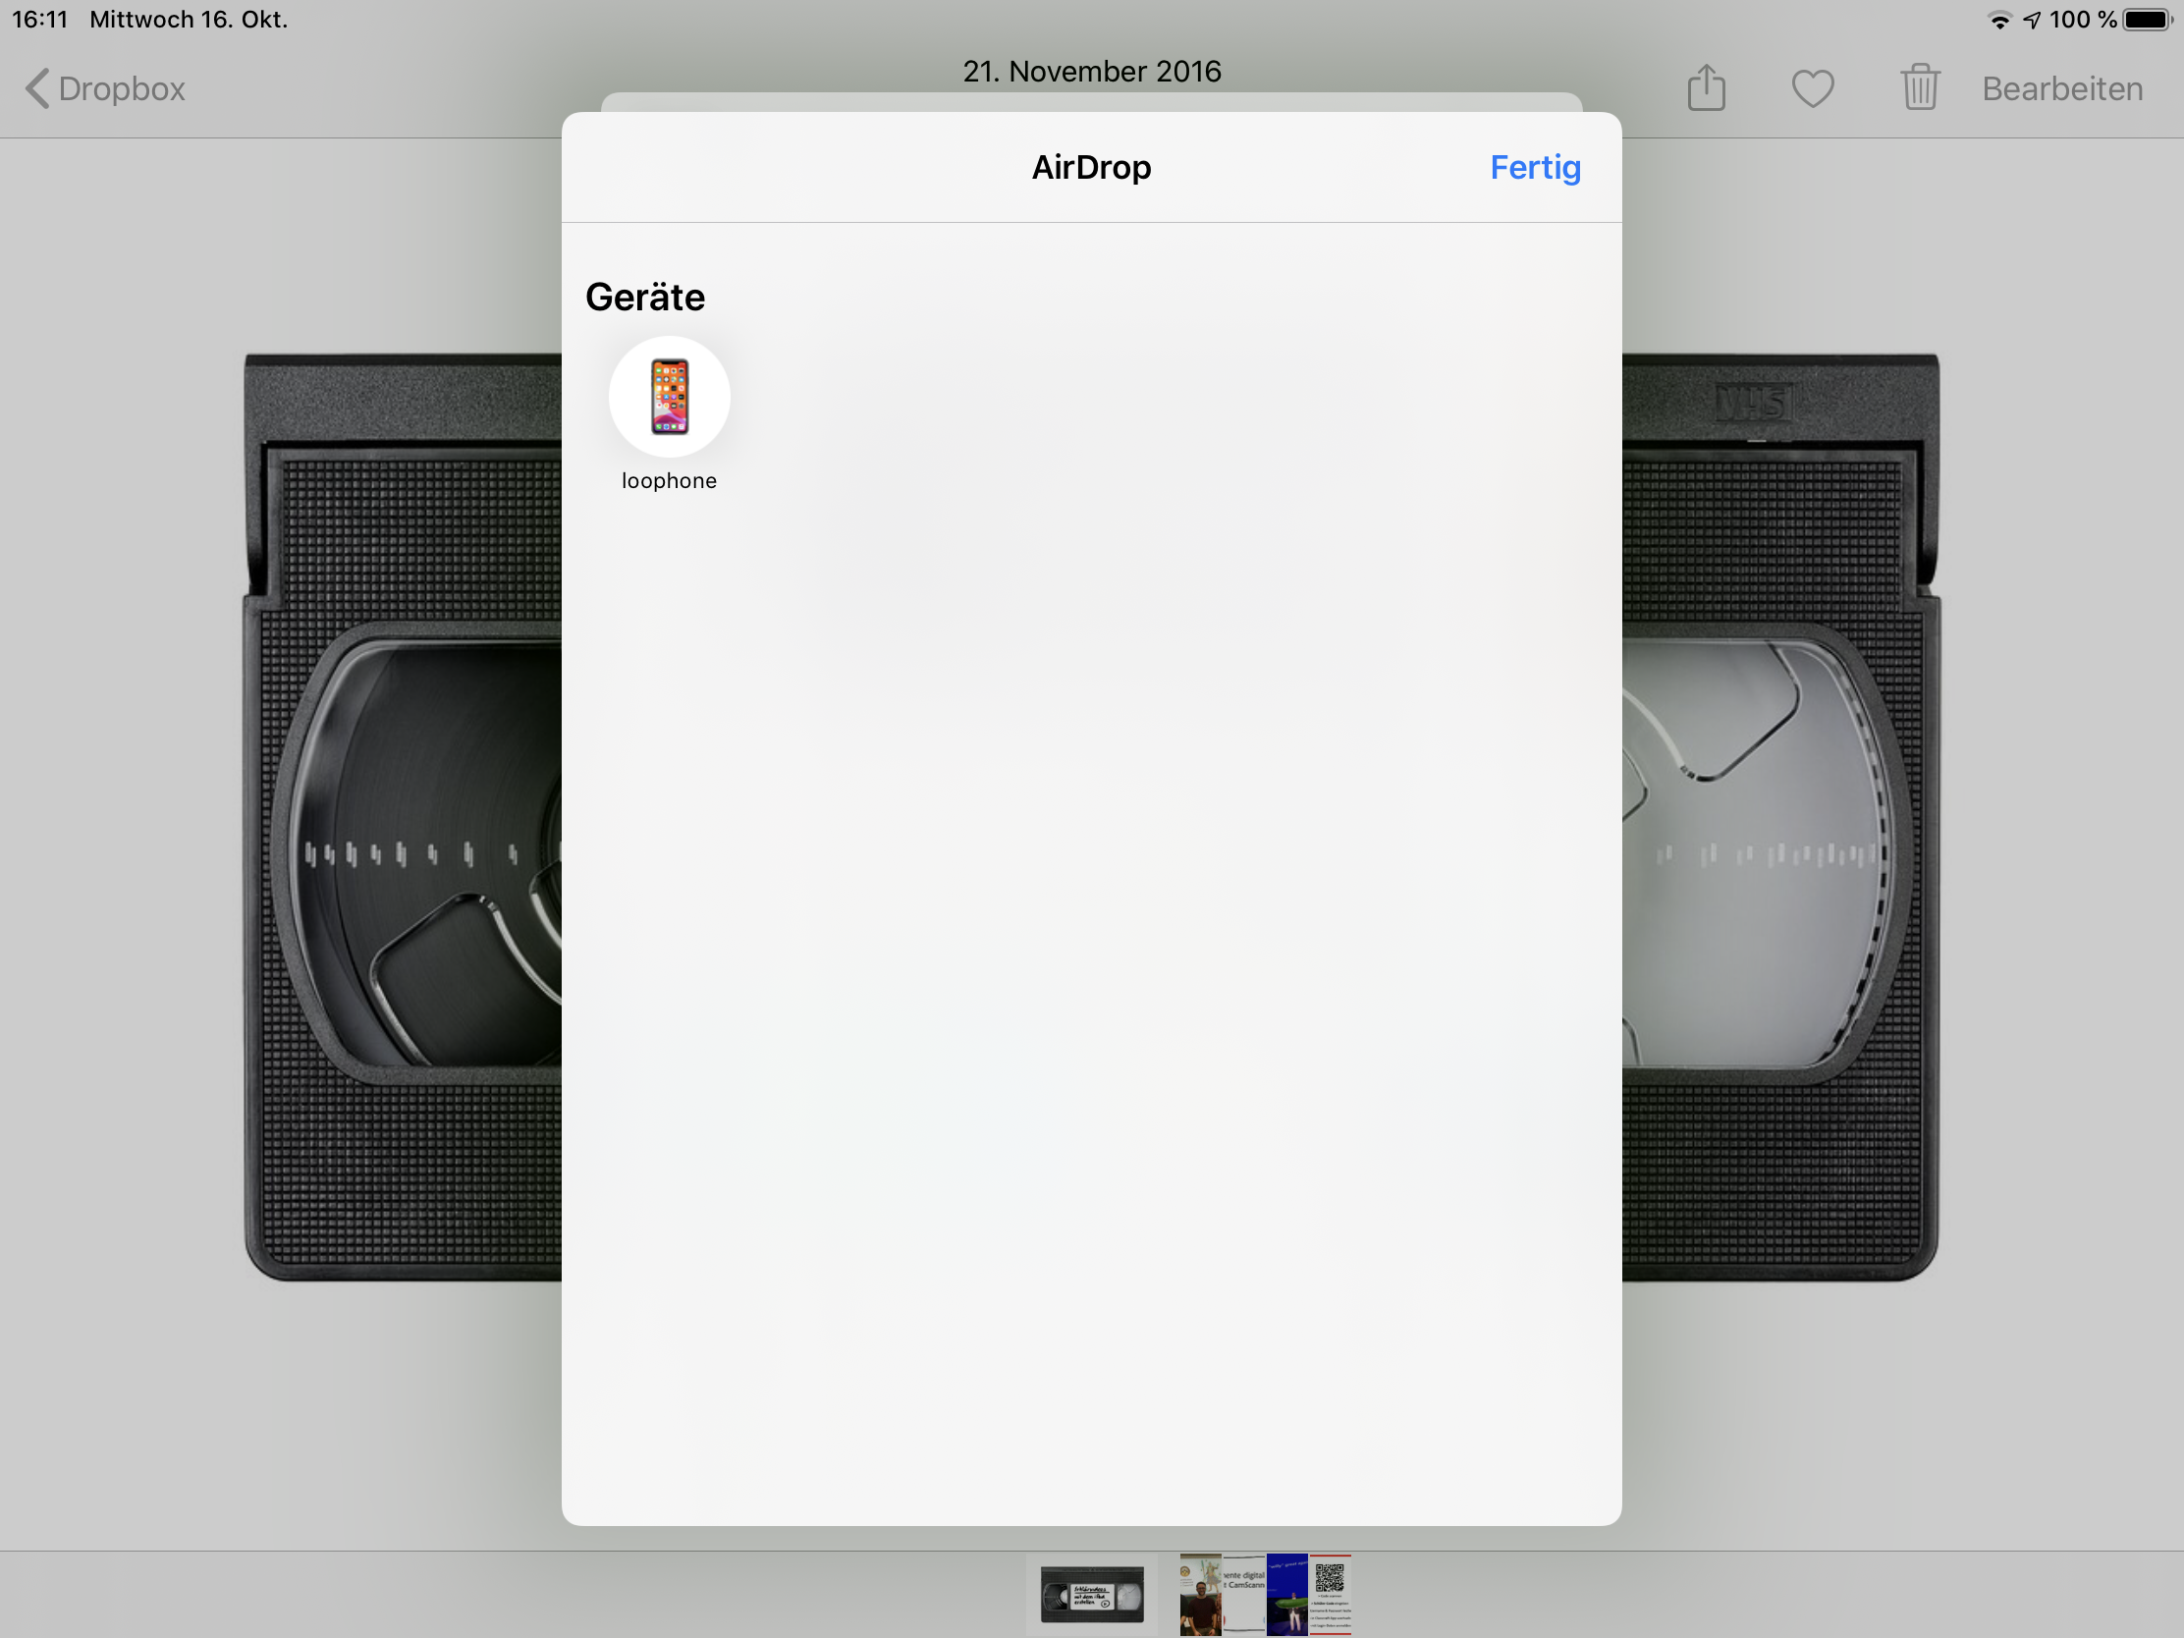Go back to Dropbox album
The image size is (2184, 1638).
pos(105,88)
